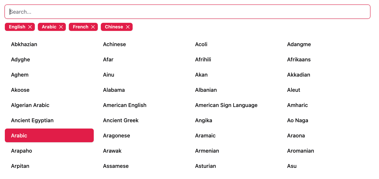Select Algerian Arabic option

(49, 105)
